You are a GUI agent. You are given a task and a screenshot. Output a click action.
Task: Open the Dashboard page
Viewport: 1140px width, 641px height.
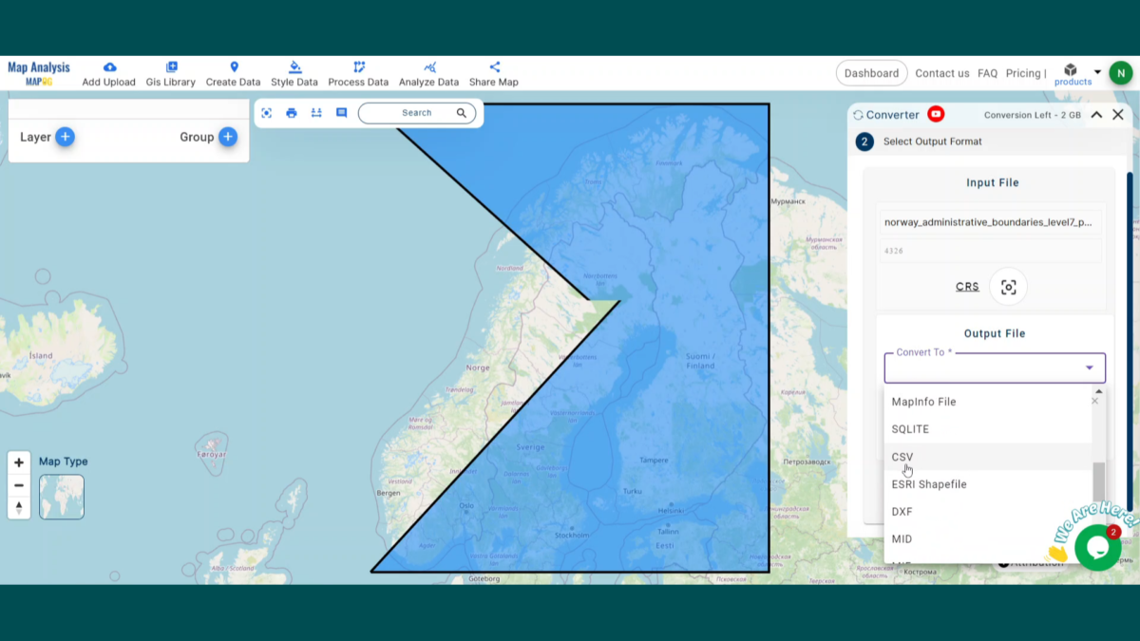coord(871,72)
